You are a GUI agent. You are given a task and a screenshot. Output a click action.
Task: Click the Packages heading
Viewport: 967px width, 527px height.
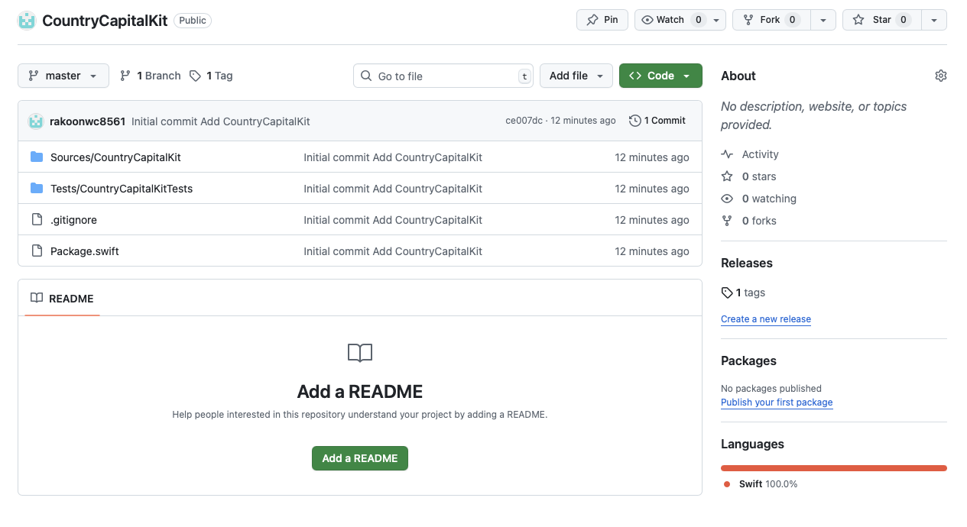click(748, 360)
